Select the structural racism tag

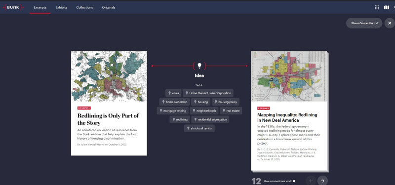[199, 128]
